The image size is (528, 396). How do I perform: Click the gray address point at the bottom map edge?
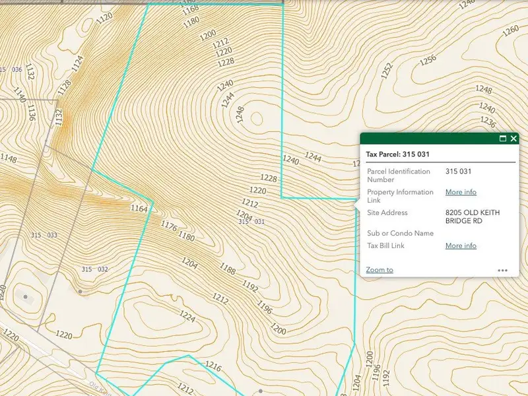pos(261,391)
